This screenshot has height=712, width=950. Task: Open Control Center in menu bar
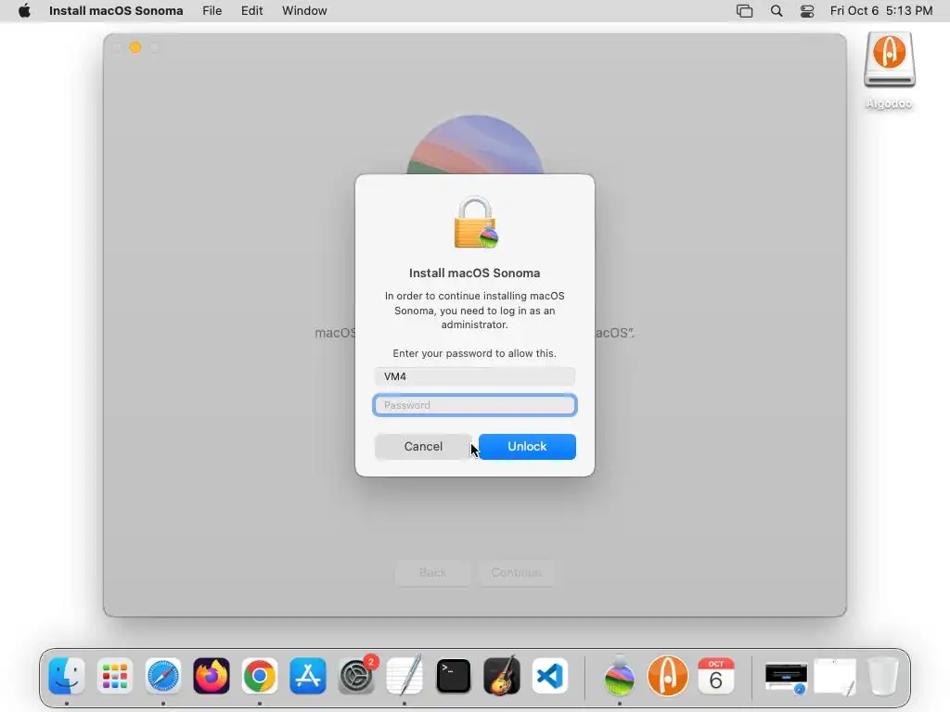tap(807, 10)
